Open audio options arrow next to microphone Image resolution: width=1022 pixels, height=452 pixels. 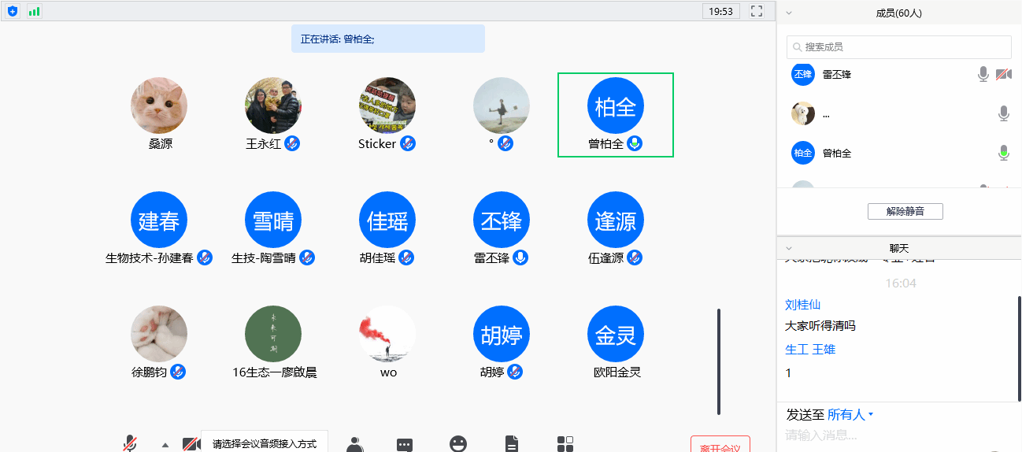click(x=165, y=445)
